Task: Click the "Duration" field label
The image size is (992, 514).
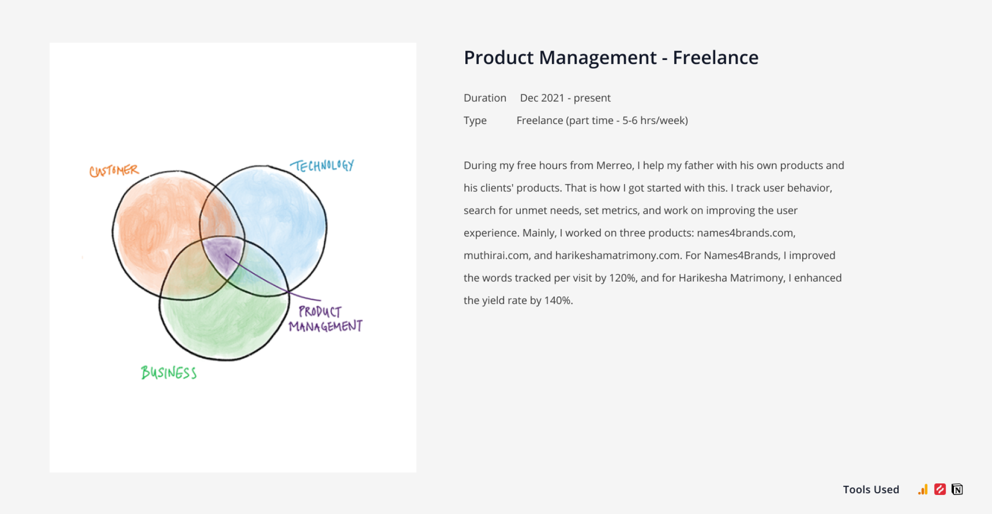Action: coord(485,98)
